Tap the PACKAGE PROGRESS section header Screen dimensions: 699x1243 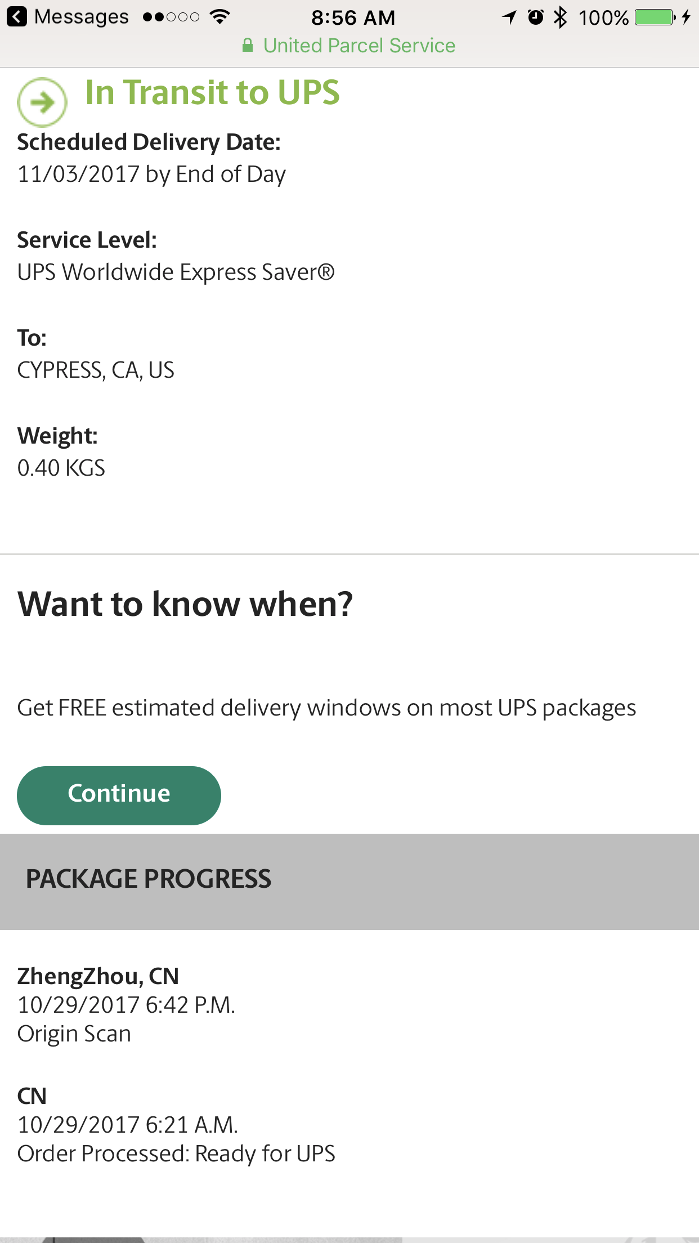149,879
